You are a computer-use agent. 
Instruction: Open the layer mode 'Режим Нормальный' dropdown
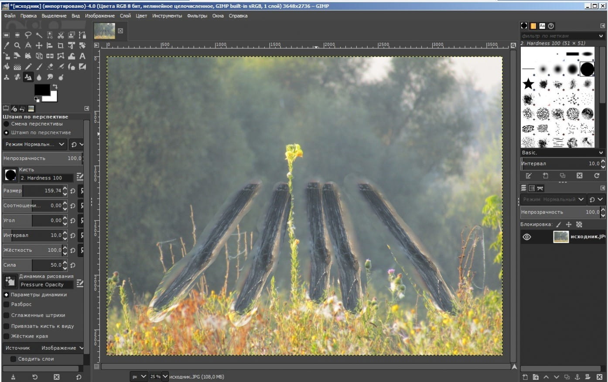point(553,199)
